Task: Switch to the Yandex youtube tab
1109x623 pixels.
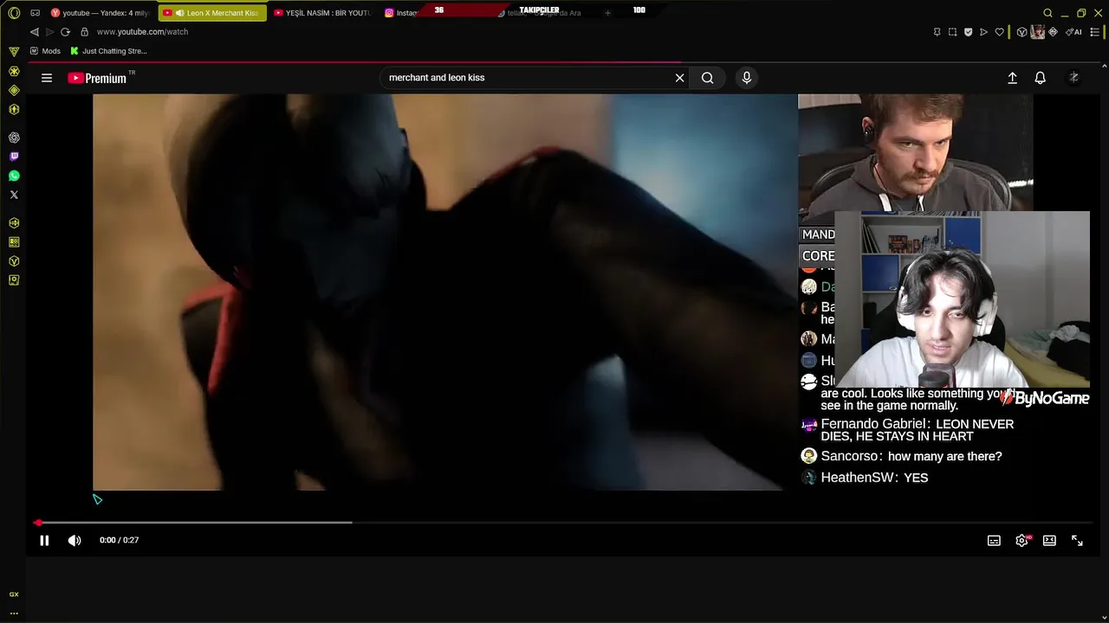Action: point(101,13)
